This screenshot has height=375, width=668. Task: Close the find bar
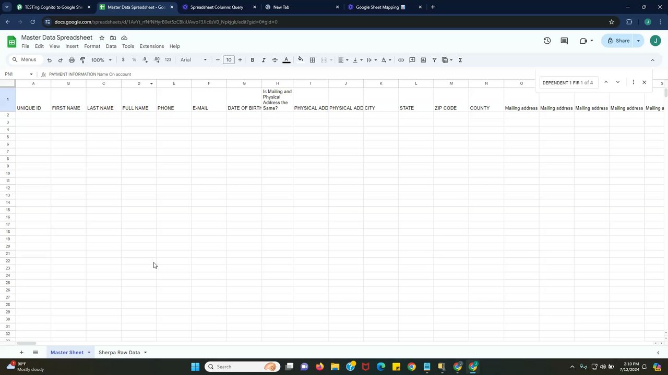click(x=644, y=82)
